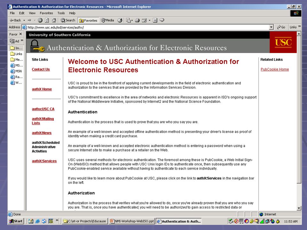
Task: Go to the Home page icon
Action: point(54,20)
